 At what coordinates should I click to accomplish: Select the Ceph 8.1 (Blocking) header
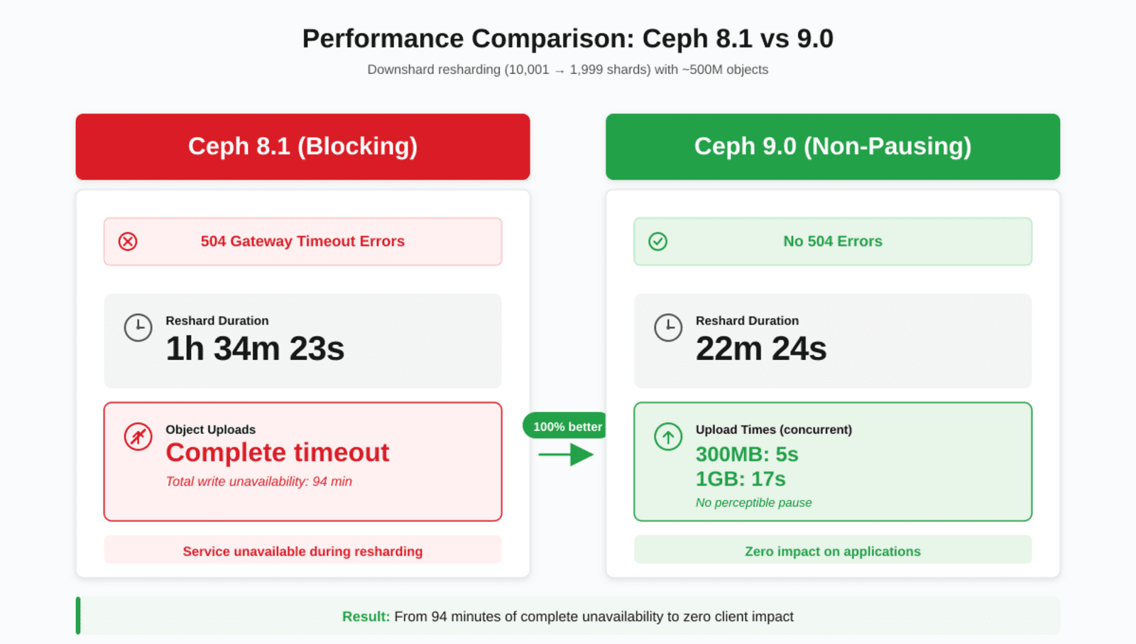pyautogui.click(x=302, y=146)
